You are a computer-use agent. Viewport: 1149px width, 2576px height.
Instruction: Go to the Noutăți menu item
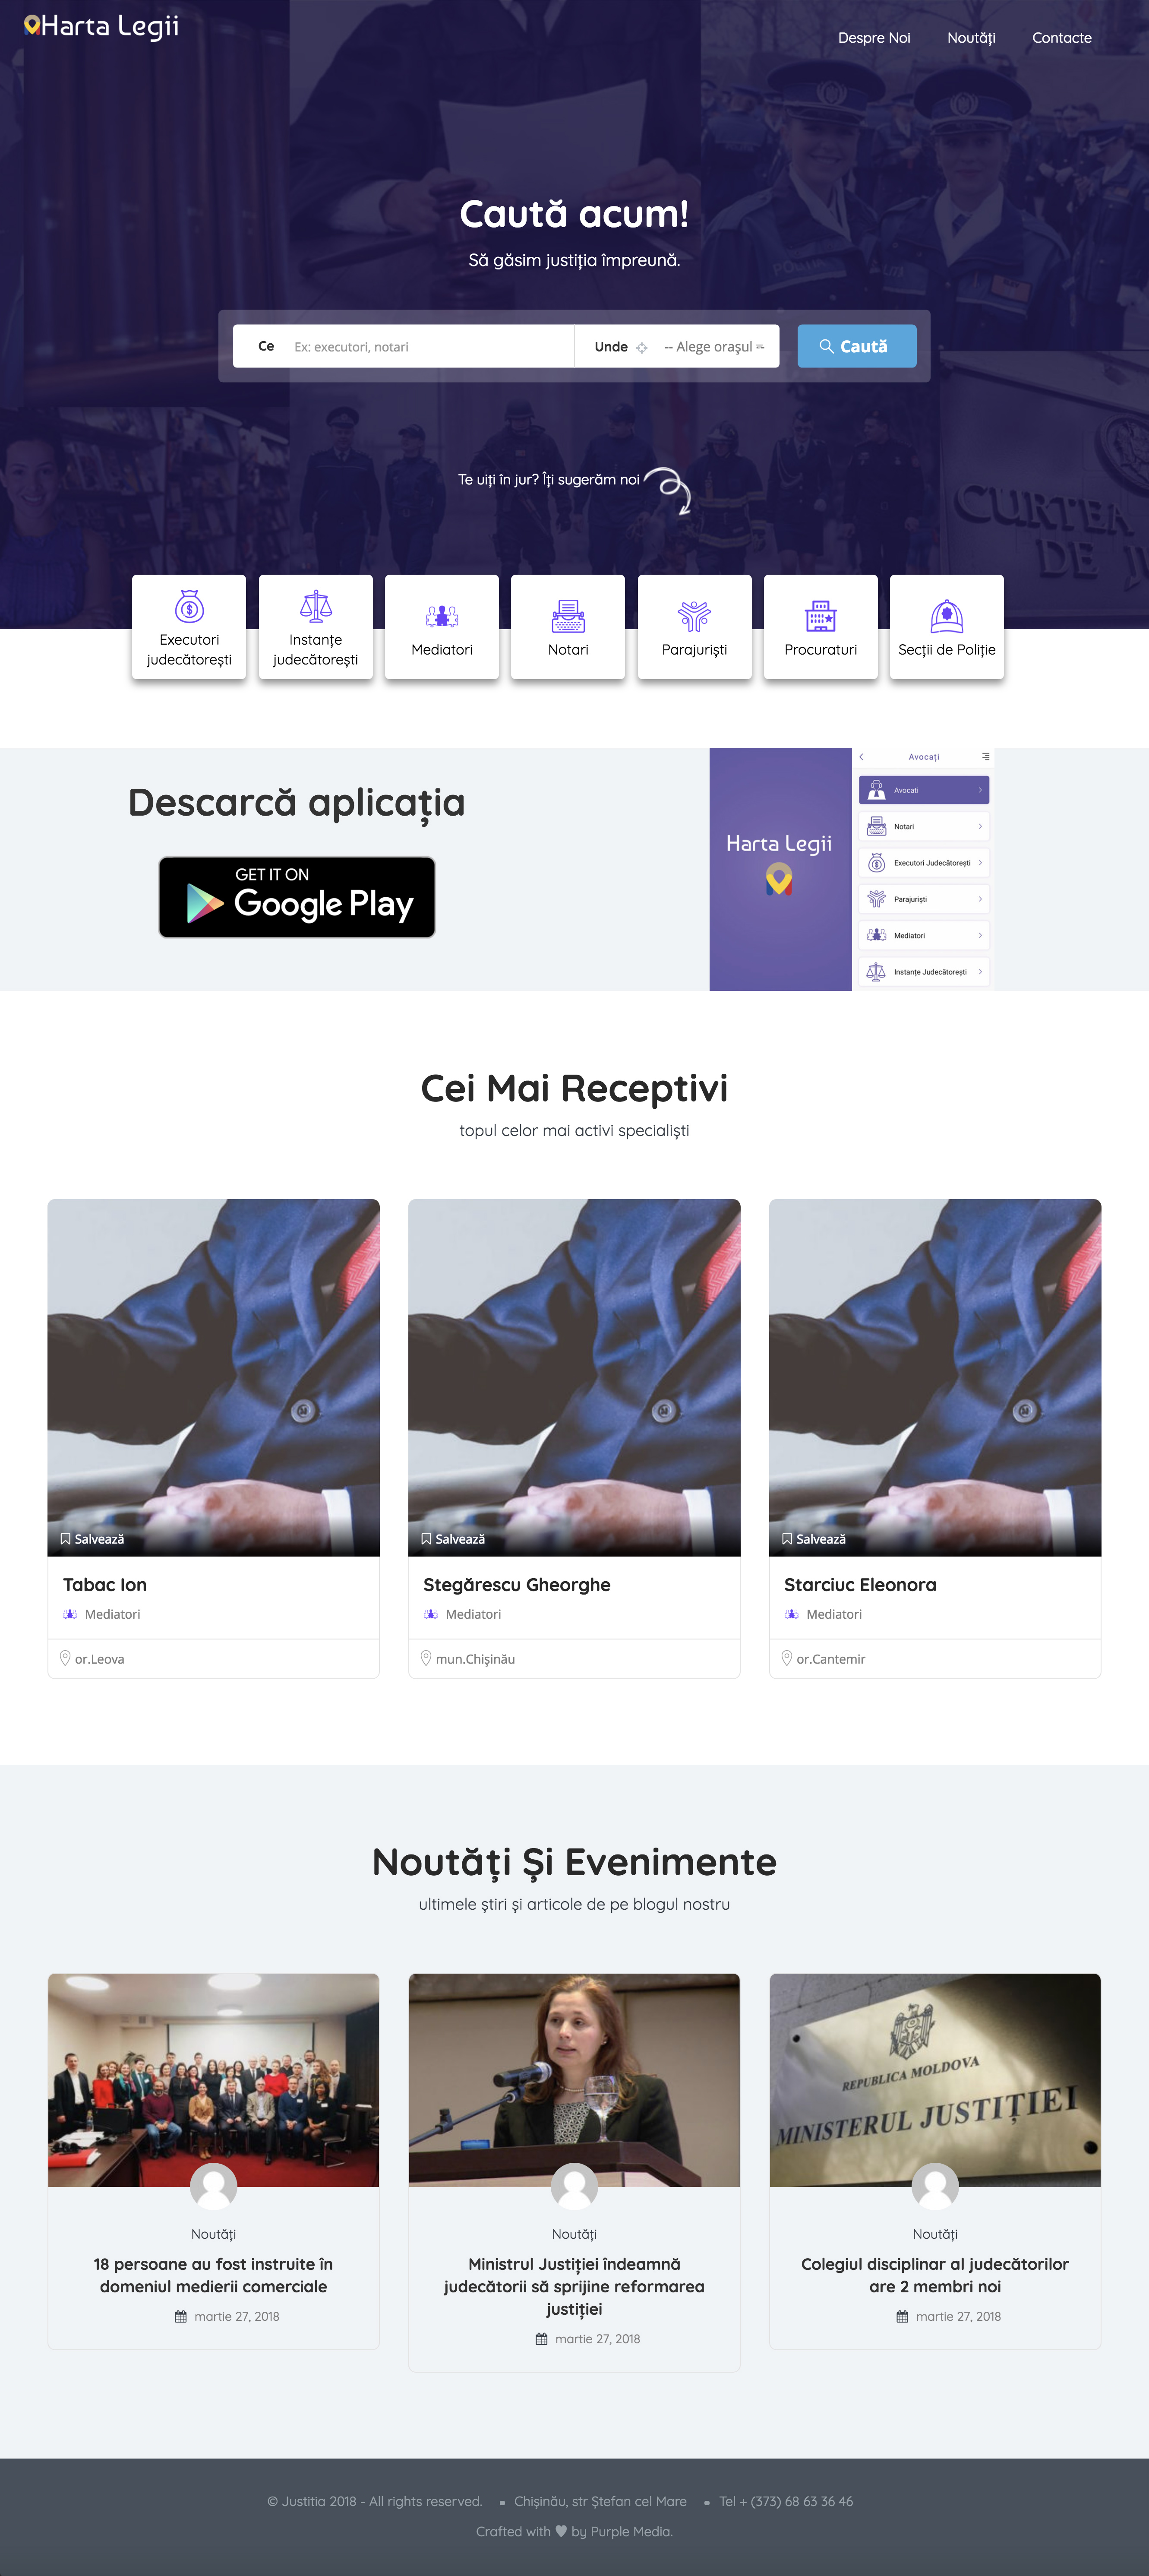pos(971,38)
